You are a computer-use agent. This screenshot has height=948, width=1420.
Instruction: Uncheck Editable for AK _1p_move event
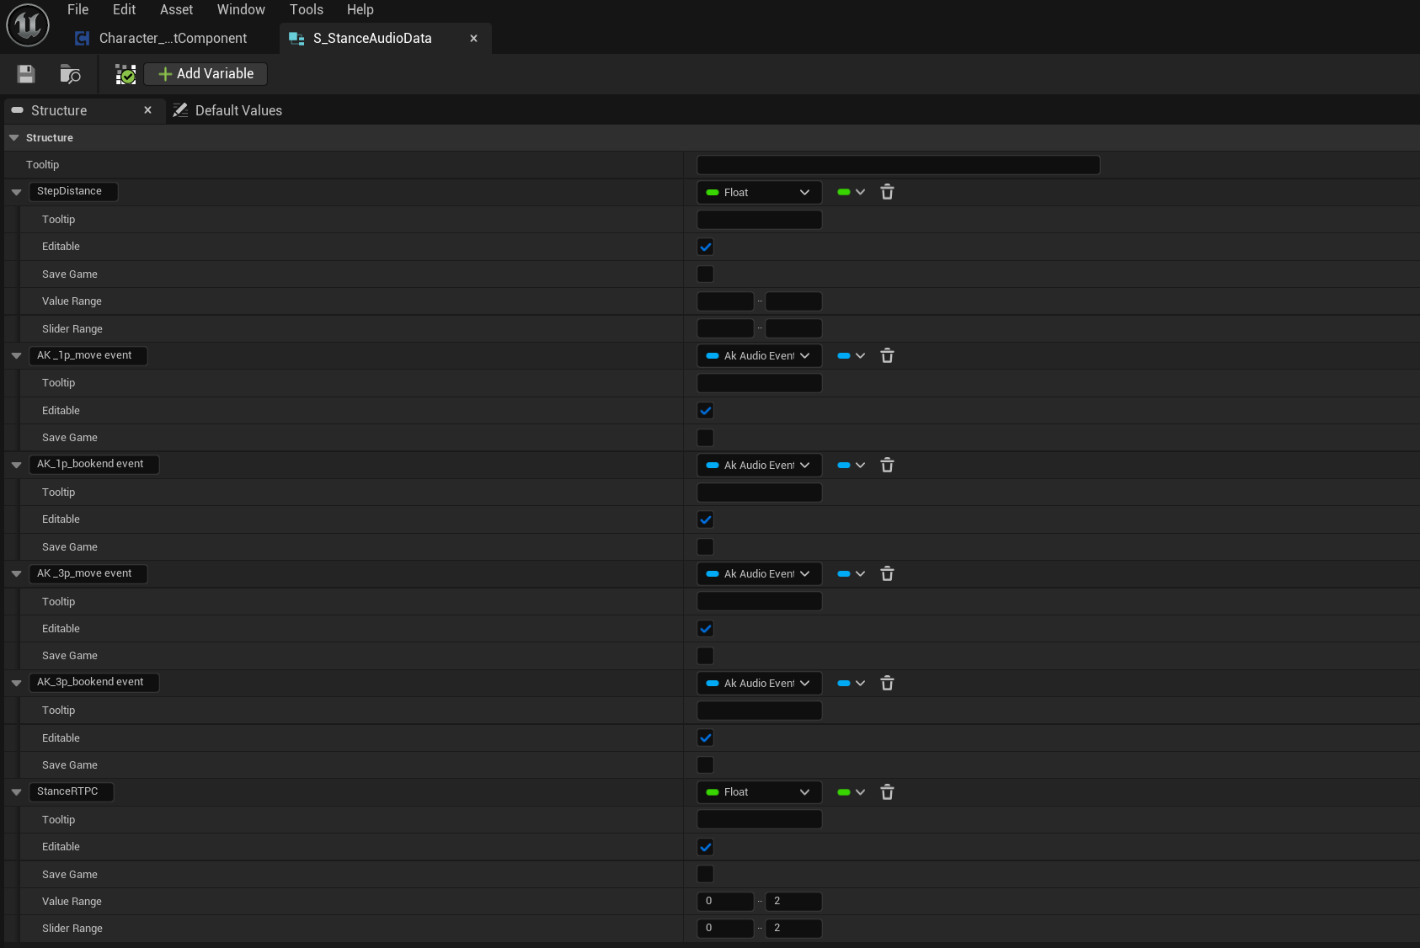tap(706, 411)
